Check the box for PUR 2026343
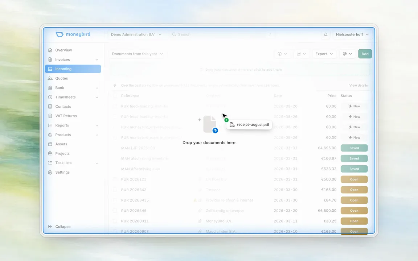 coord(115,190)
